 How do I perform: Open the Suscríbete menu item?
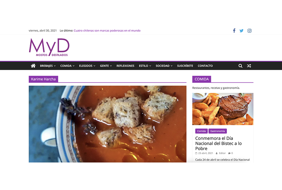pos(185,66)
